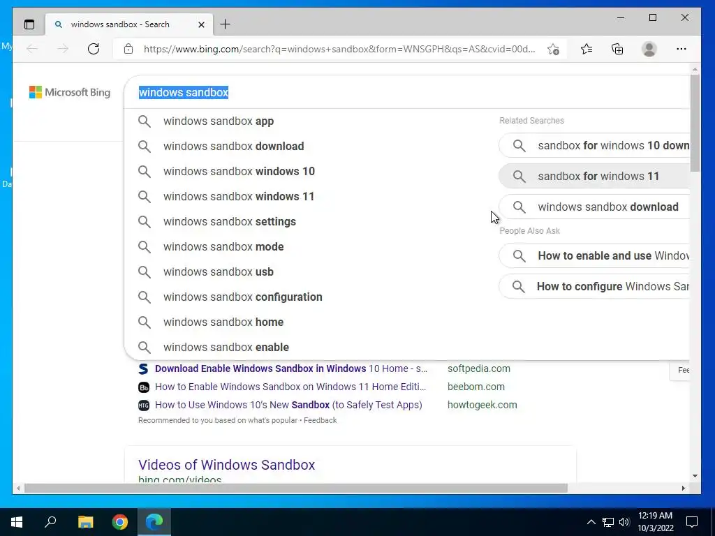
Task: Open network status tray icon
Action: point(608,522)
